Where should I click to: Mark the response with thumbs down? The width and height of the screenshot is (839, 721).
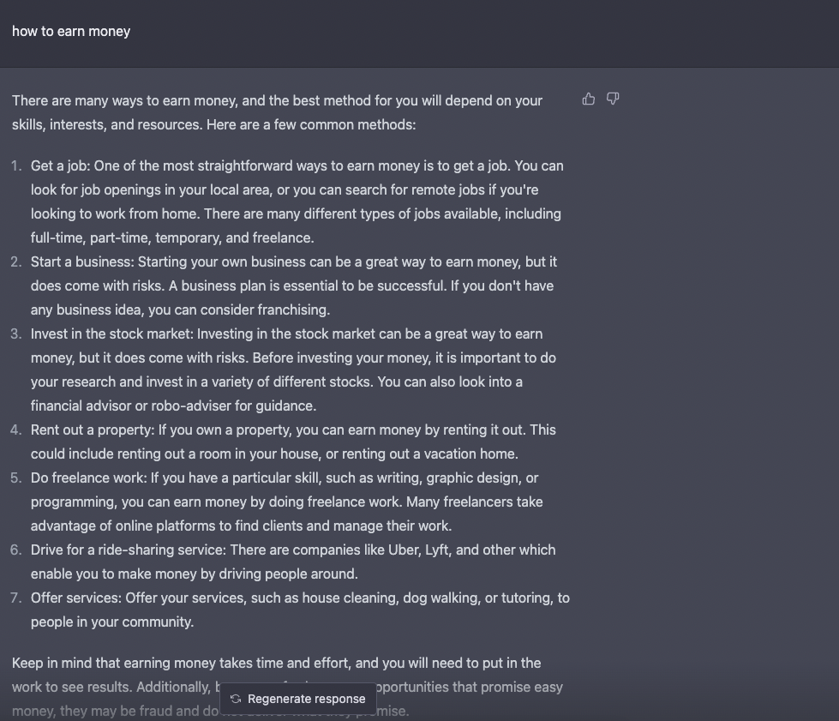[613, 99]
